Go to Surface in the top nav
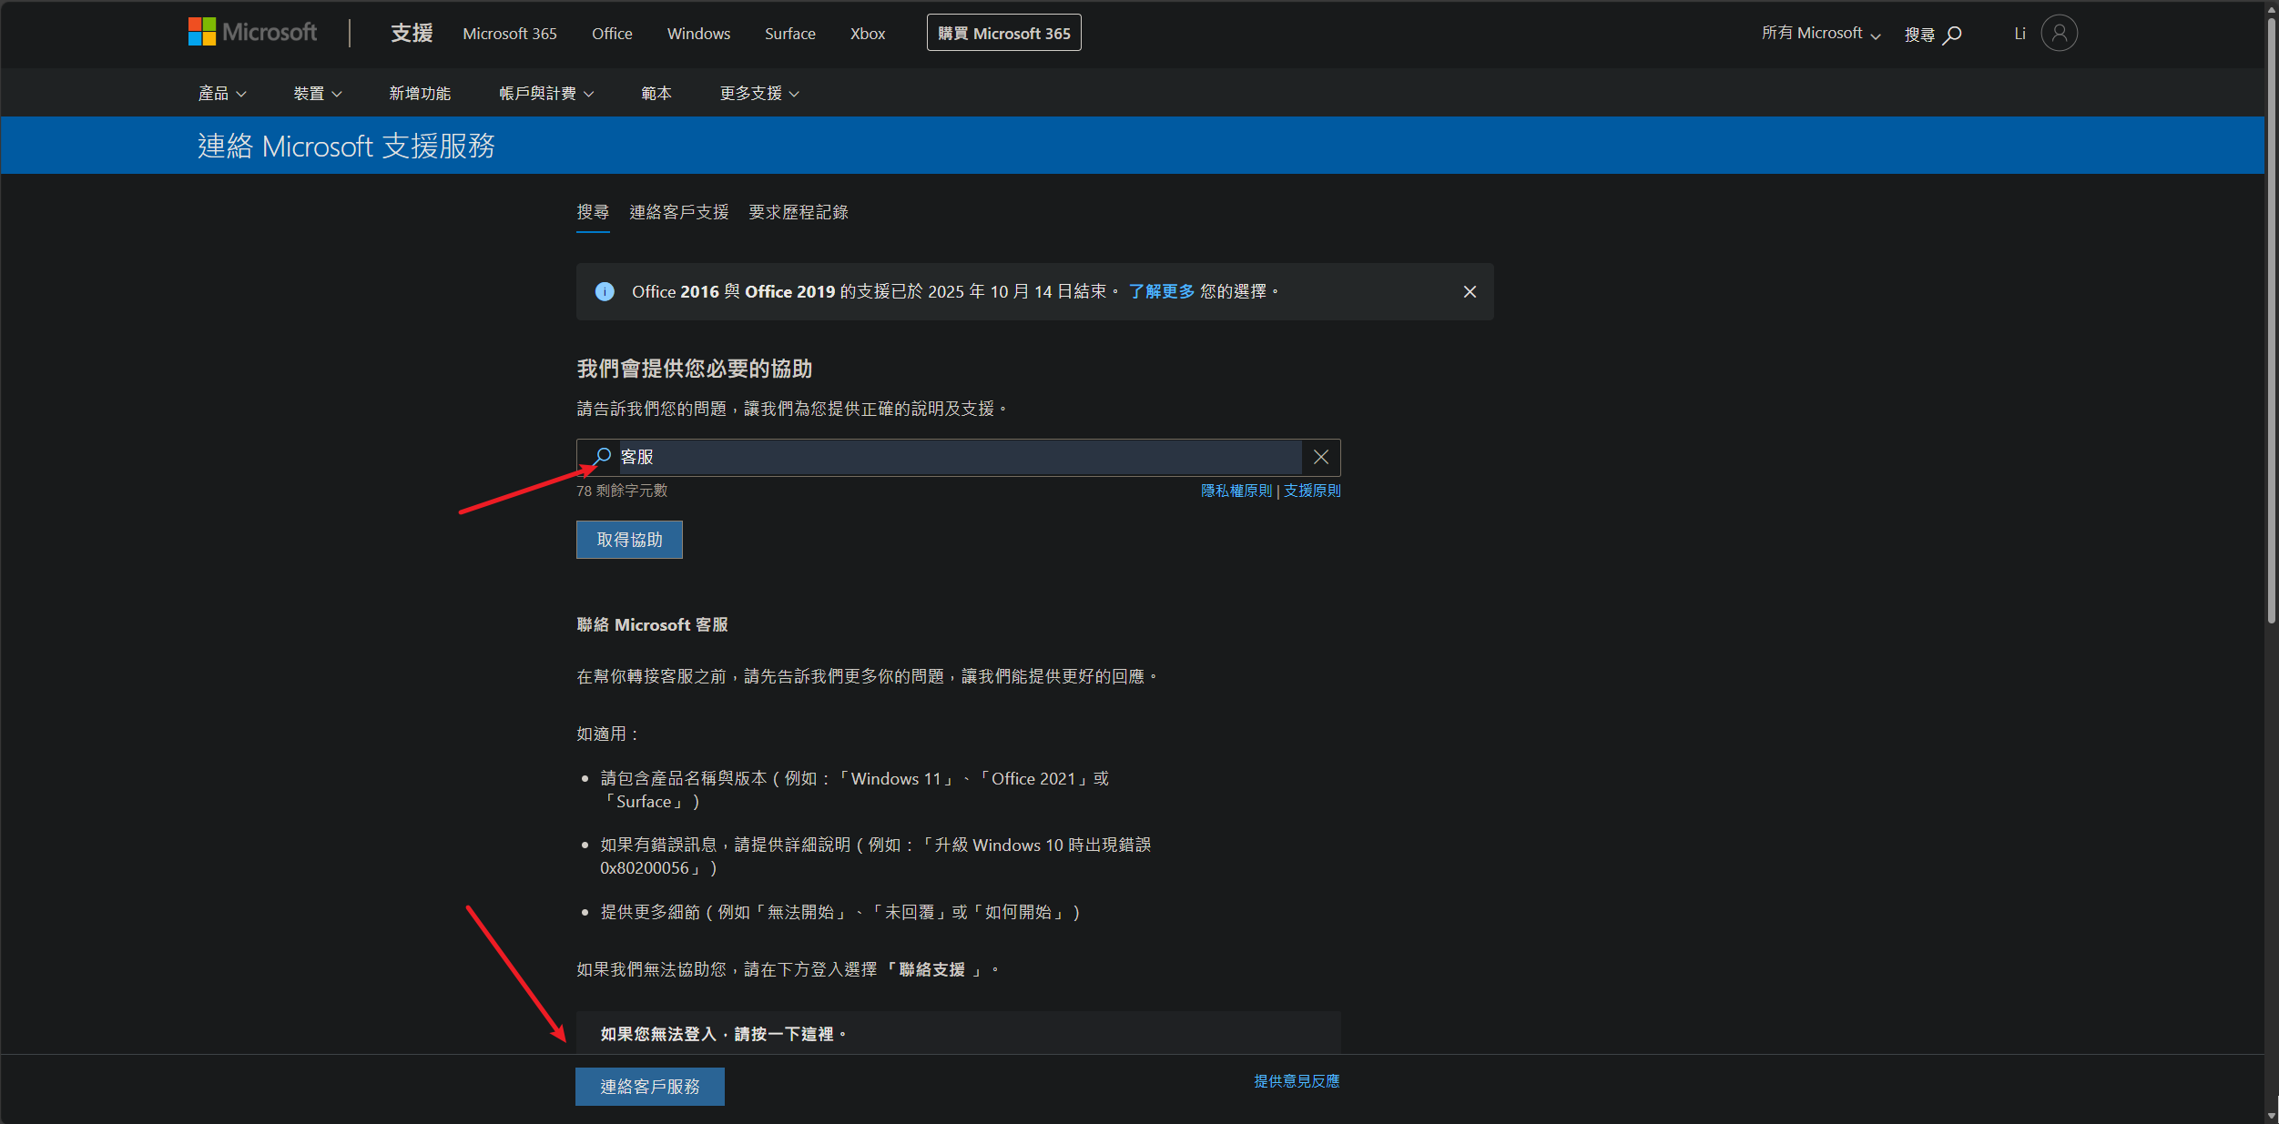This screenshot has height=1124, width=2279. 790,34
